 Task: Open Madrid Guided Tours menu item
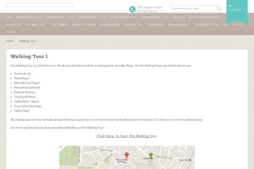point(206,25)
